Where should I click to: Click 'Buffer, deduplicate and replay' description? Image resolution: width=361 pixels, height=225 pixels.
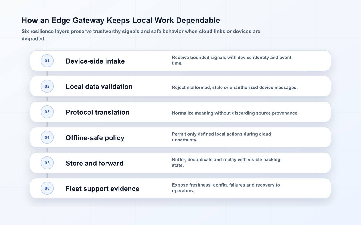pyautogui.click(x=226, y=162)
